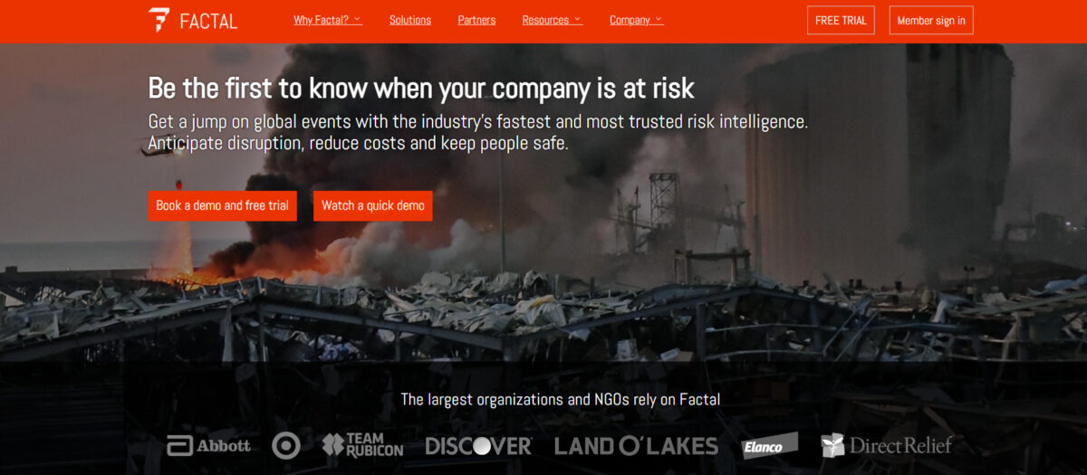Image resolution: width=1087 pixels, height=475 pixels.
Task: Expand the Why Factal? dropdown arrow
Action: click(x=358, y=19)
